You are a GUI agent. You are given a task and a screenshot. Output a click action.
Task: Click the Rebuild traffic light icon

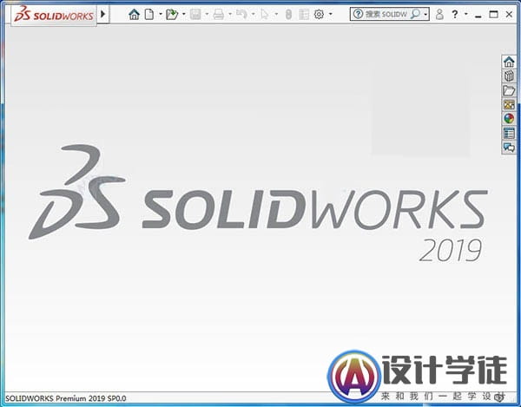(288, 14)
